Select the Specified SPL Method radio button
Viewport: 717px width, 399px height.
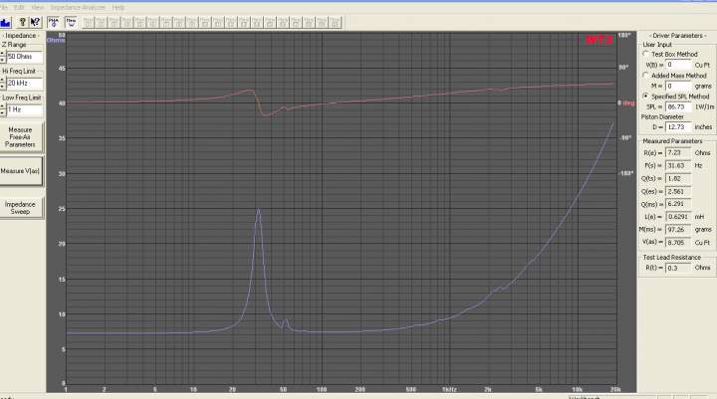pos(646,96)
